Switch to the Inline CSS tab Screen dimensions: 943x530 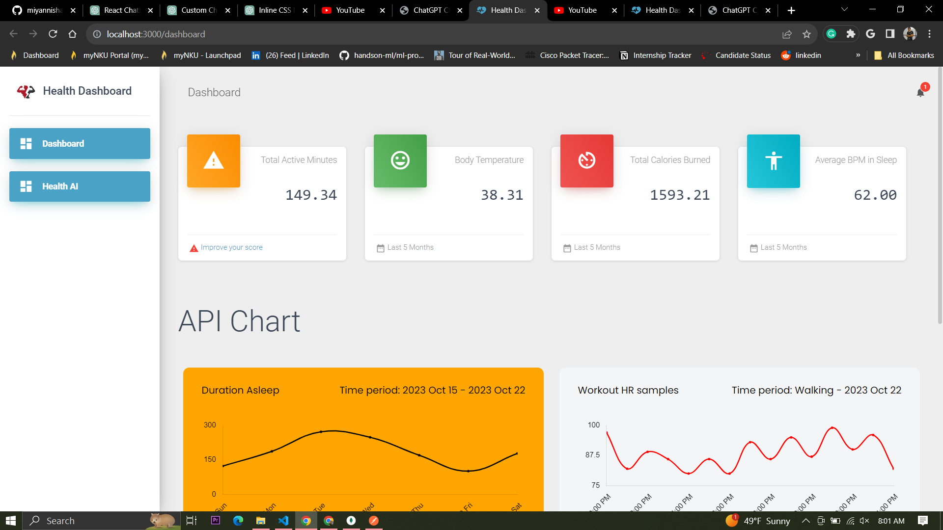(x=275, y=10)
